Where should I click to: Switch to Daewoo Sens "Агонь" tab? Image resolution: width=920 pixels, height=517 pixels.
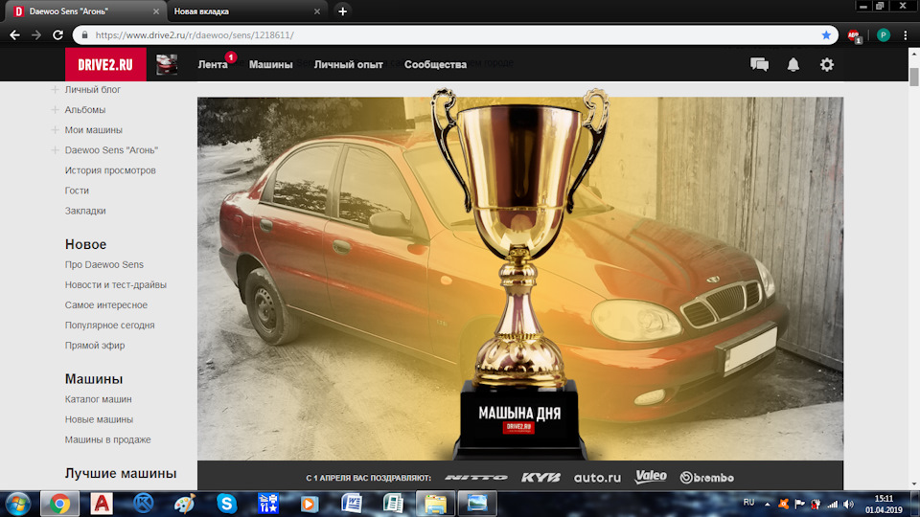(x=87, y=11)
